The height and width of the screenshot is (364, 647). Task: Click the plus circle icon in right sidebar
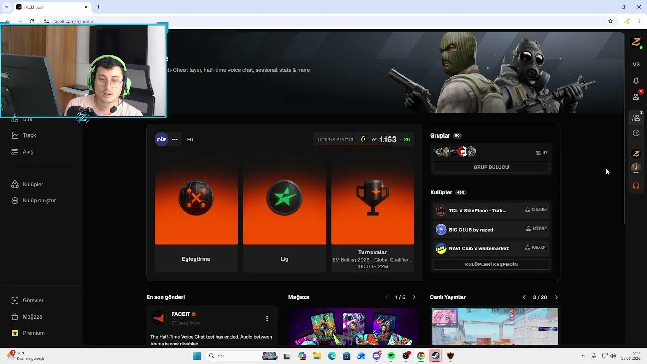click(x=636, y=133)
